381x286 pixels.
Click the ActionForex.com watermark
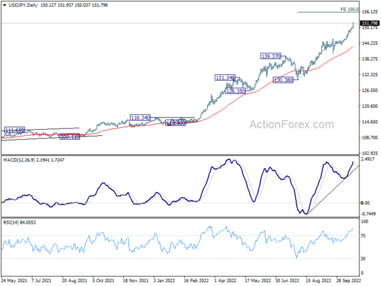point(292,125)
